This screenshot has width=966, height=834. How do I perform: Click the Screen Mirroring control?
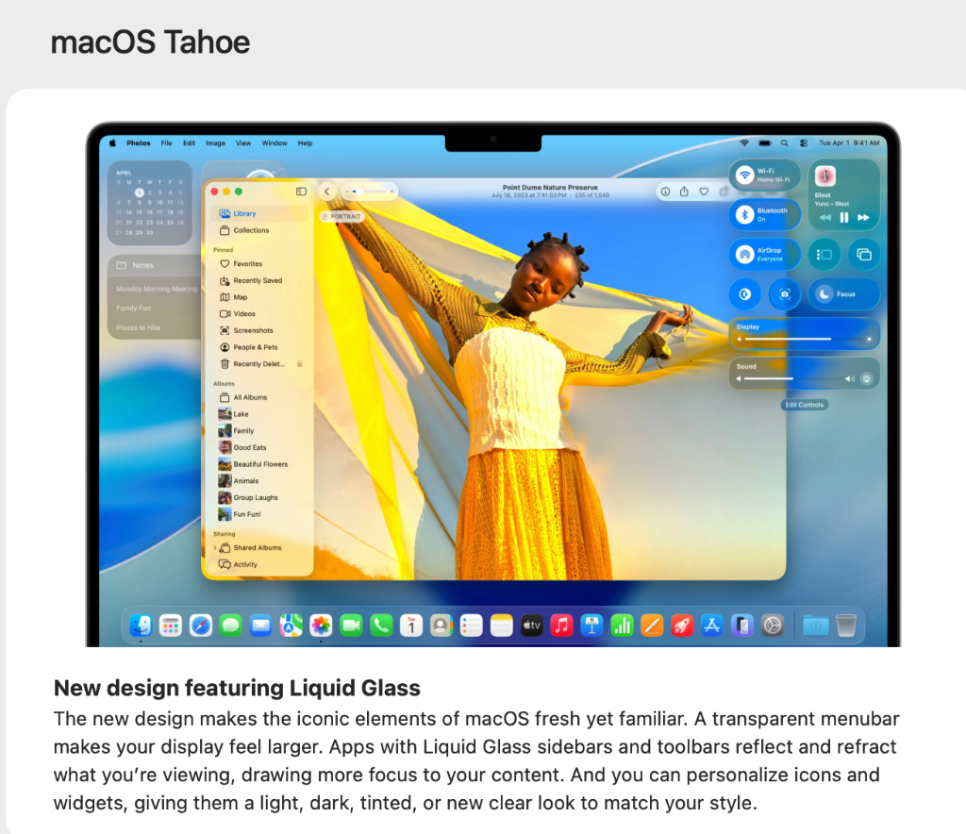pyautogui.click(x=864, y=255)
